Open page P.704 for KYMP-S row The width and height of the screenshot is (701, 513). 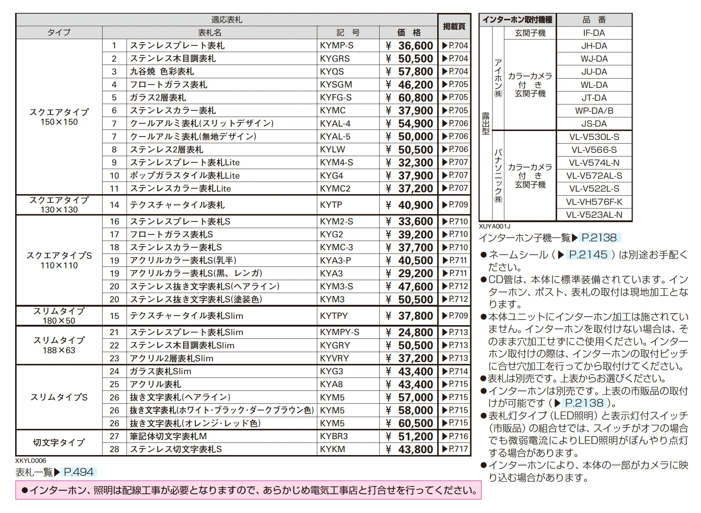(x=455, y=45)
